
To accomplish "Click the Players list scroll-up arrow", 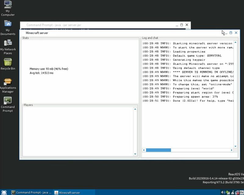I will tap(135, 109).
